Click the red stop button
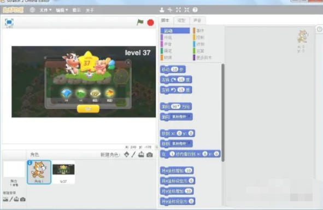Screen dimensions: 323x210 pos(151,22)
